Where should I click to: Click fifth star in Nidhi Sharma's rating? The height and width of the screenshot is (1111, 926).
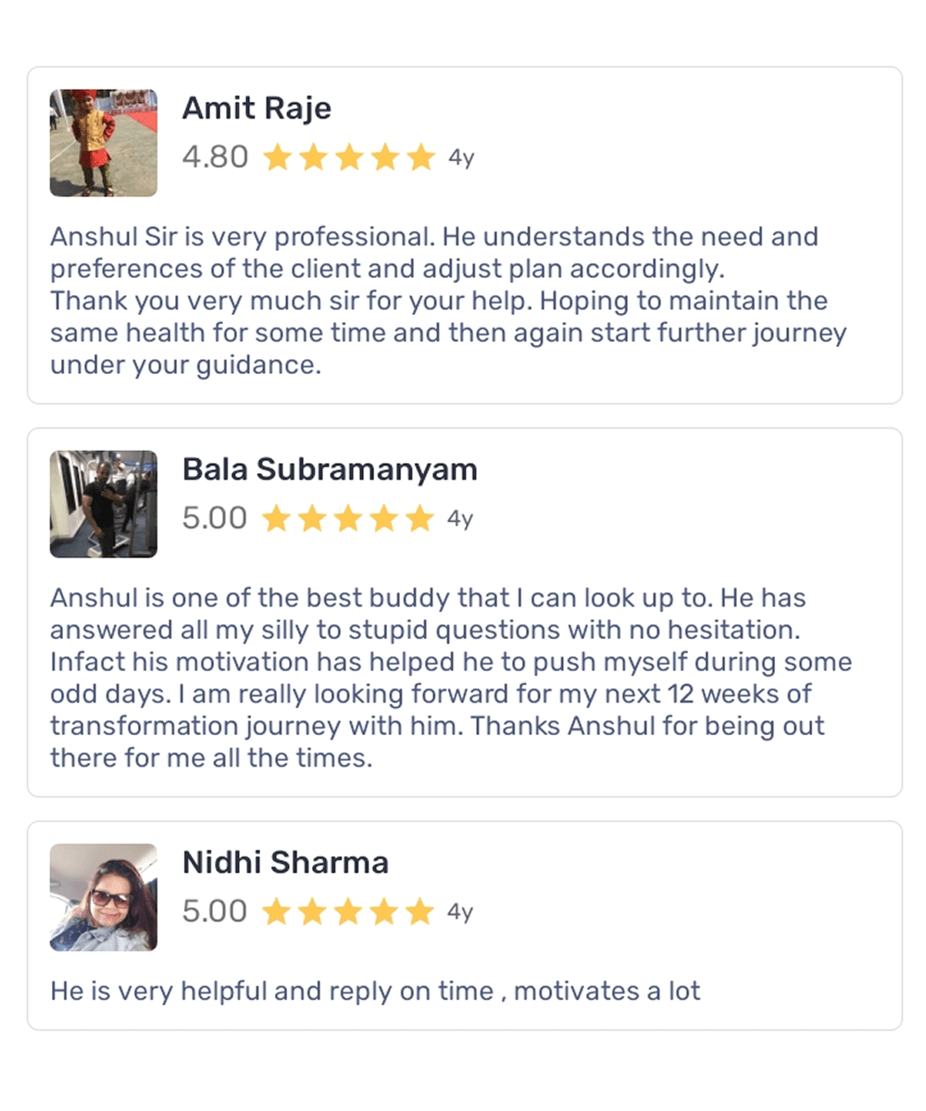pos(420,913)
